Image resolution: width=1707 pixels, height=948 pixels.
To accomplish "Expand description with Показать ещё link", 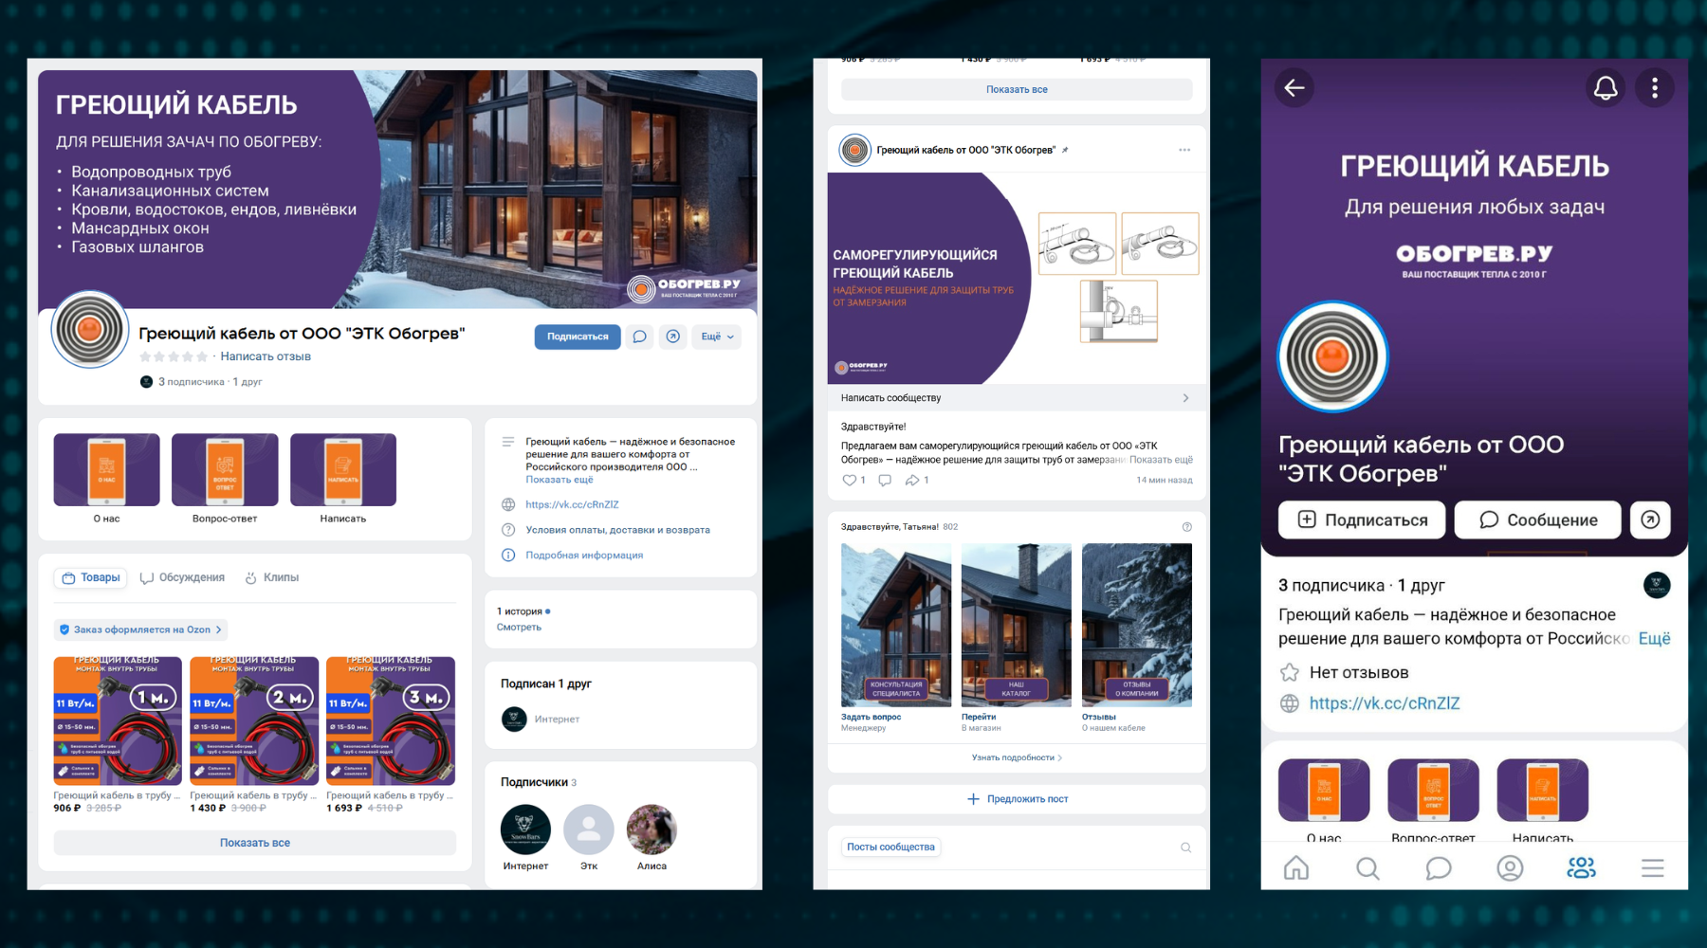I will pos(560,480).
